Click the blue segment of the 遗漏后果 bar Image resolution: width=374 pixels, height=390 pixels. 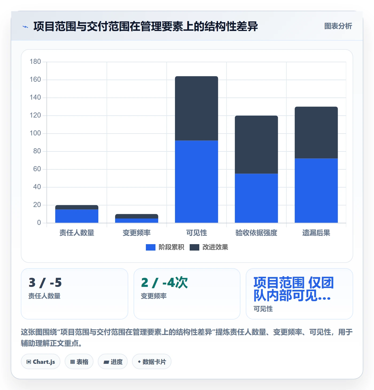(316, 191)
